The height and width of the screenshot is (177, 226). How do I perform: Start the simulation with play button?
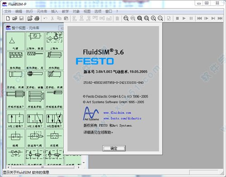pos(184,19)
